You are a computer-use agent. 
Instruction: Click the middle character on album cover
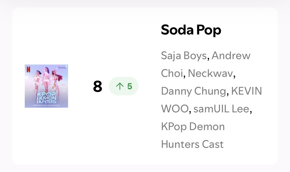[x=47, y=80]
